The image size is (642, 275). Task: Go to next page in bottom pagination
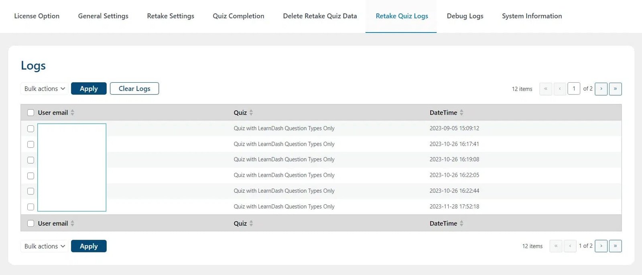coord(601,246)
